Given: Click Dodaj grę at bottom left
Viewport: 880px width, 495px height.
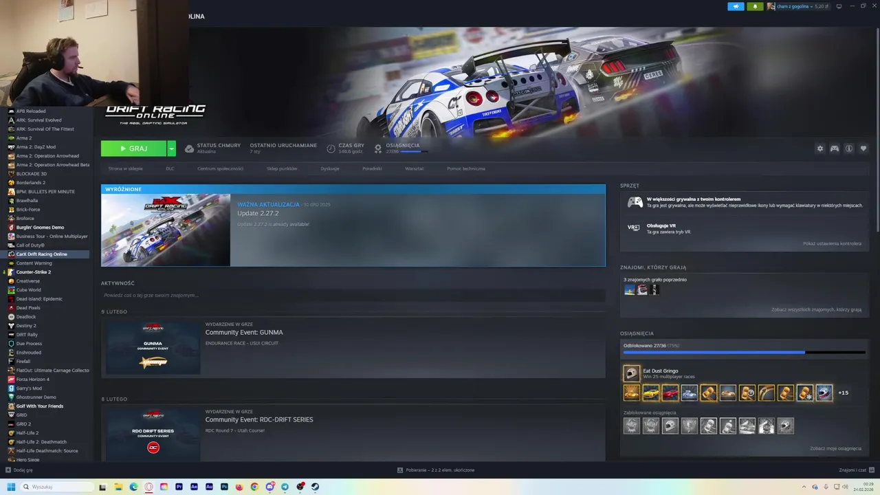Looking at the screenshot, I should coord(19,470).
